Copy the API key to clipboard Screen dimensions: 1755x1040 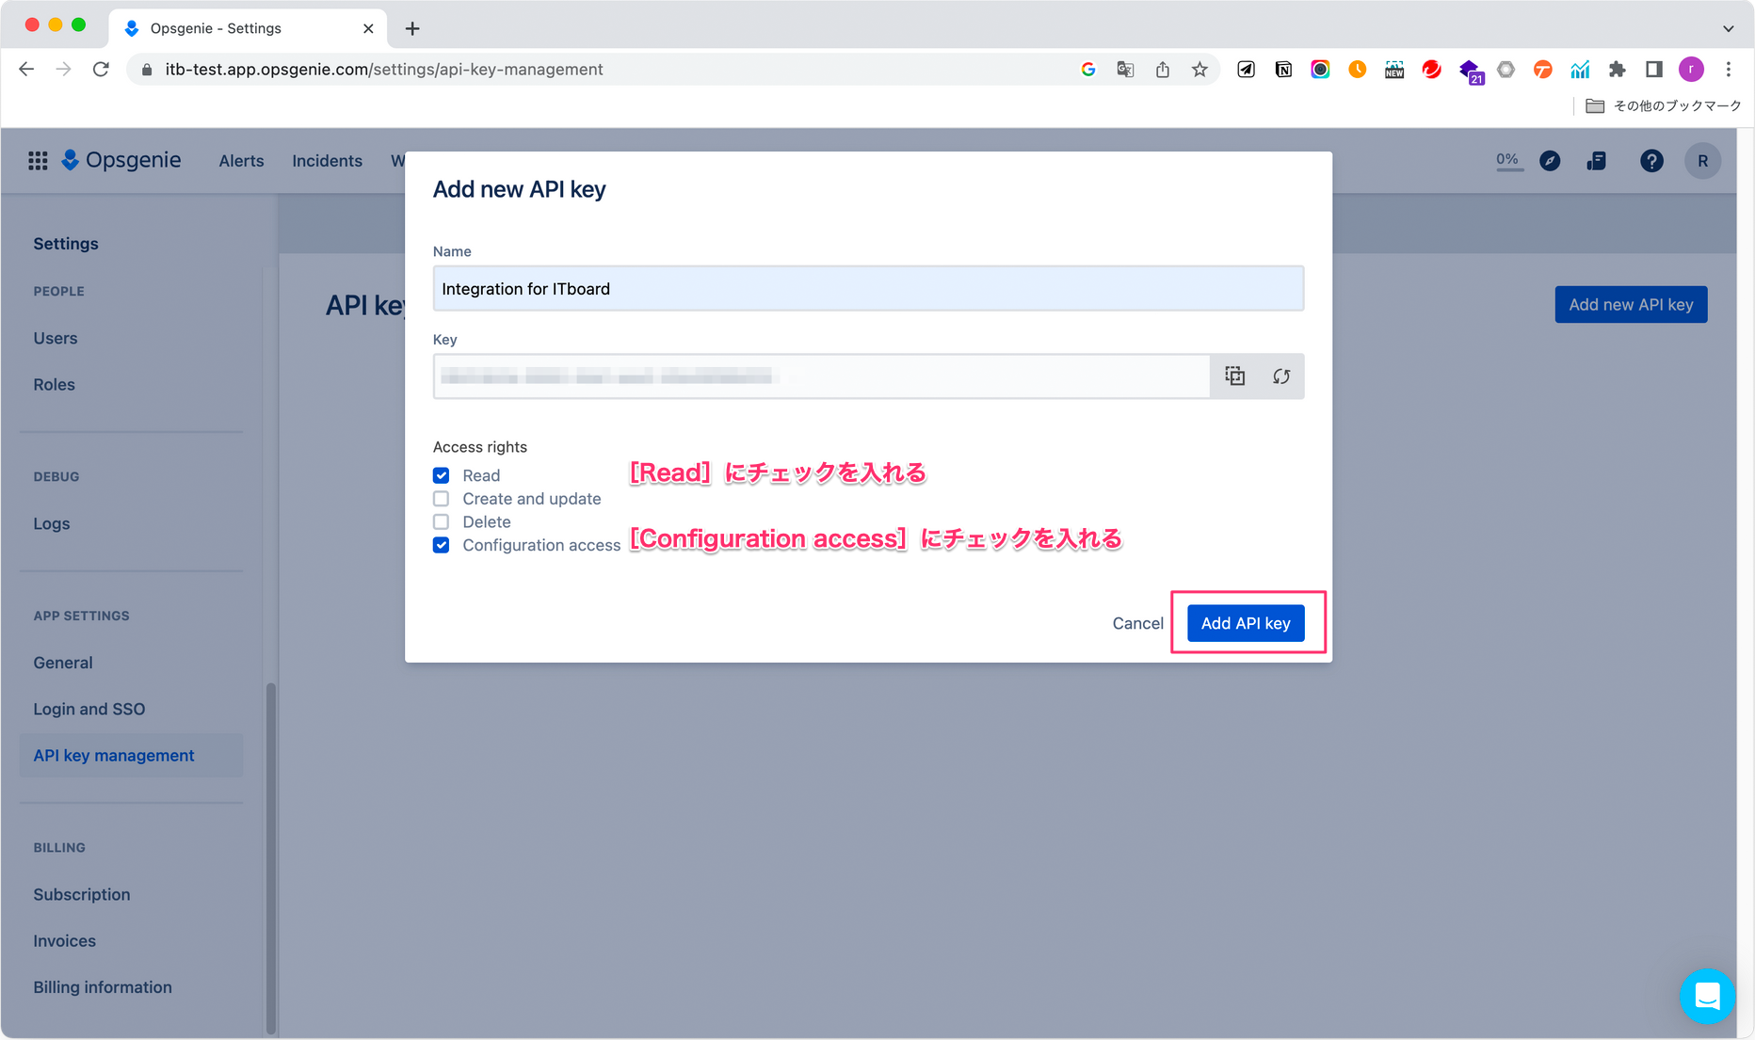(x=1234, y=376)
